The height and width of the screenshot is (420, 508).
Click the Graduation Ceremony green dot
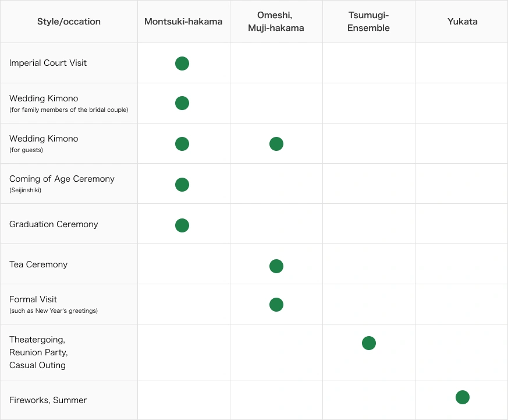pos(182,225)
